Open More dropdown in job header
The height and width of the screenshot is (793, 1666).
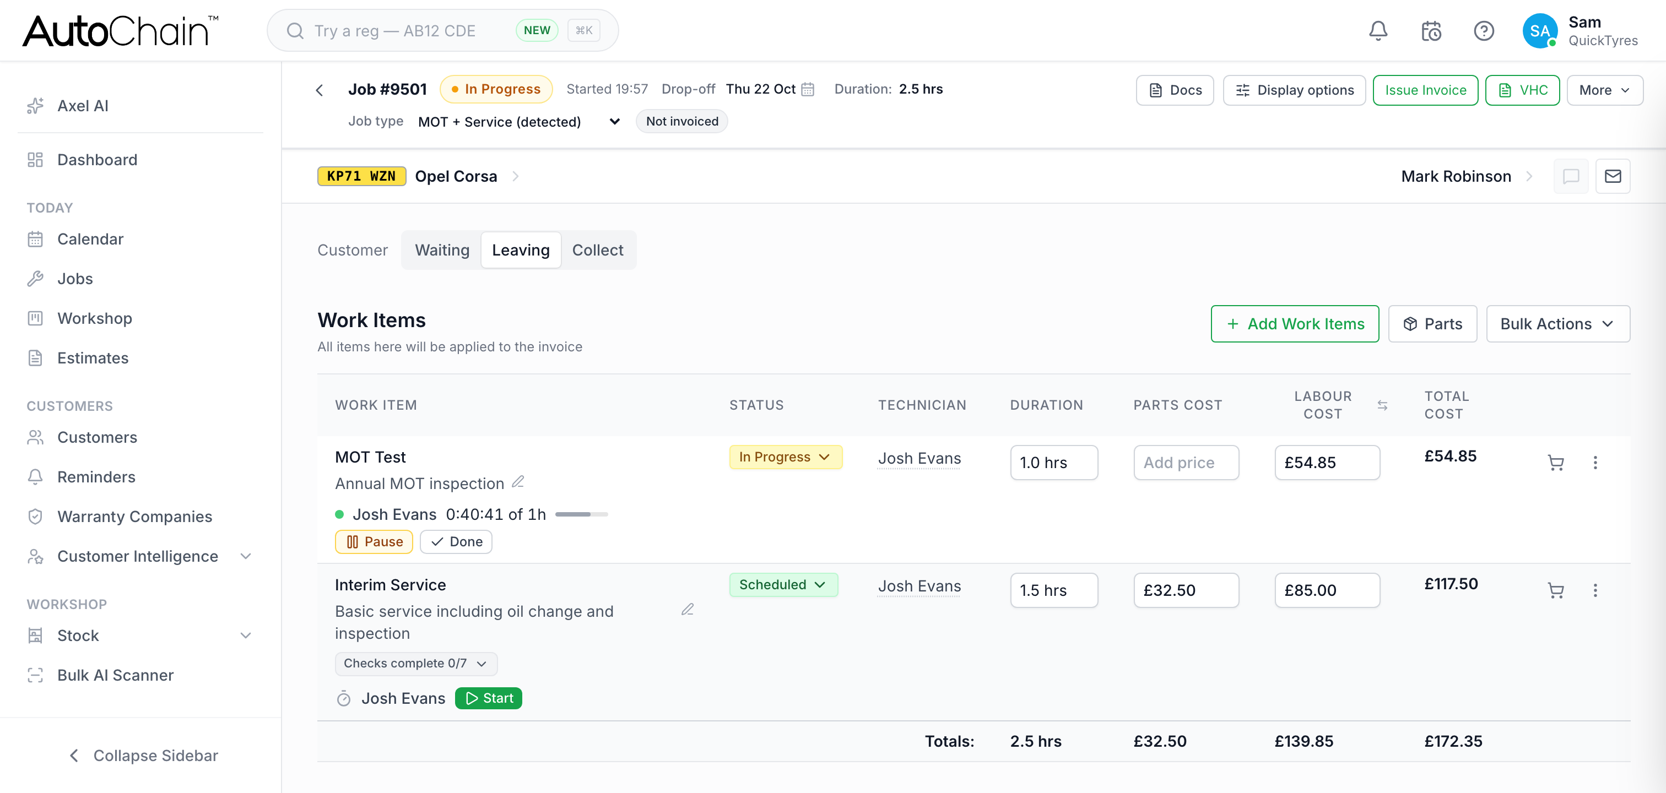(1604, 90)
